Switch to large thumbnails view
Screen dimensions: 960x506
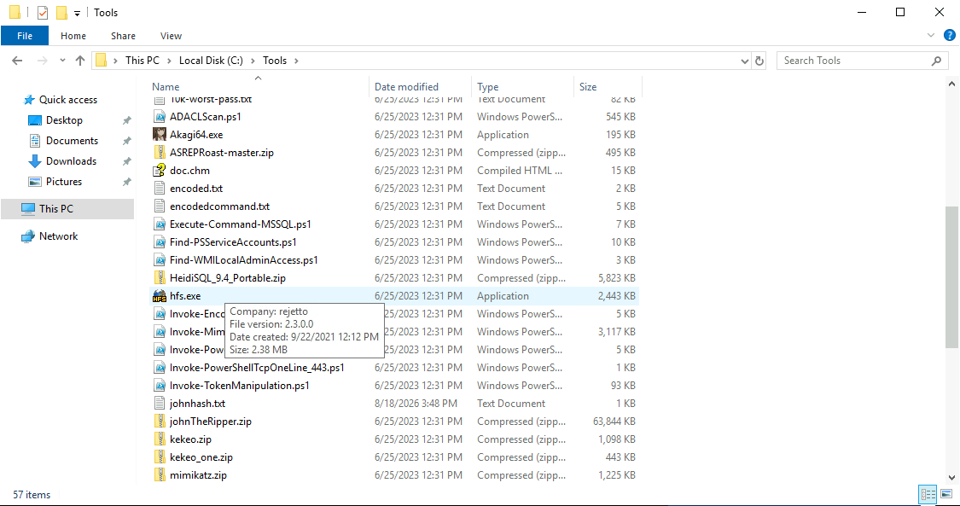(x=946, y=494)
